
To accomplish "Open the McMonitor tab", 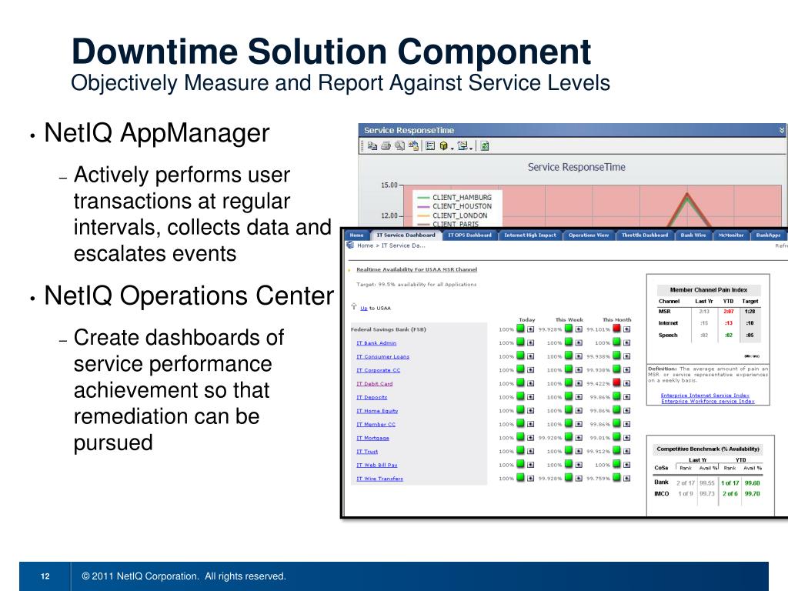I will (x=731, y=235).
